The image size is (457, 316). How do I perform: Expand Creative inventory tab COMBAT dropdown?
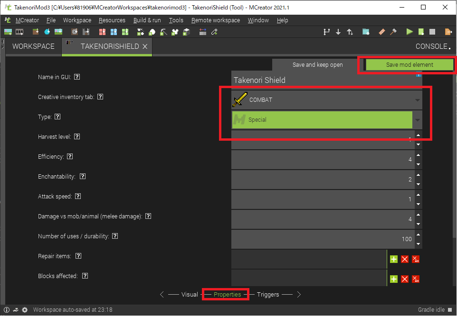417,100
